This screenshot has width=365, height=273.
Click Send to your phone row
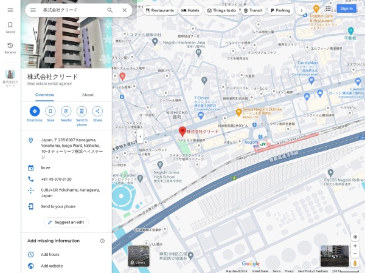click(66, 206)
